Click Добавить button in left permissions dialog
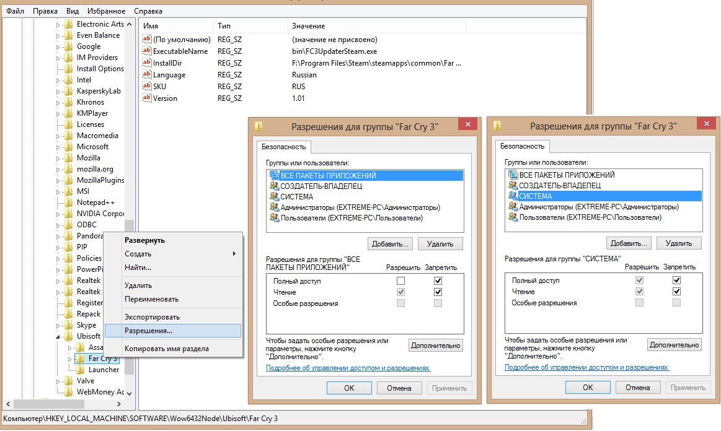 pos(390,244)
